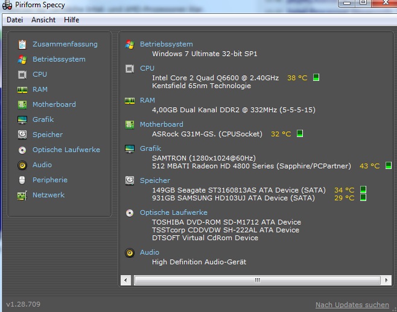Open Grafik section from sidebar

click(x=43, y=119)
